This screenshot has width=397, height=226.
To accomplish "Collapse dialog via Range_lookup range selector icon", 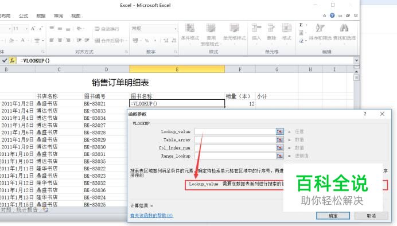I will (x=279, y=155).
